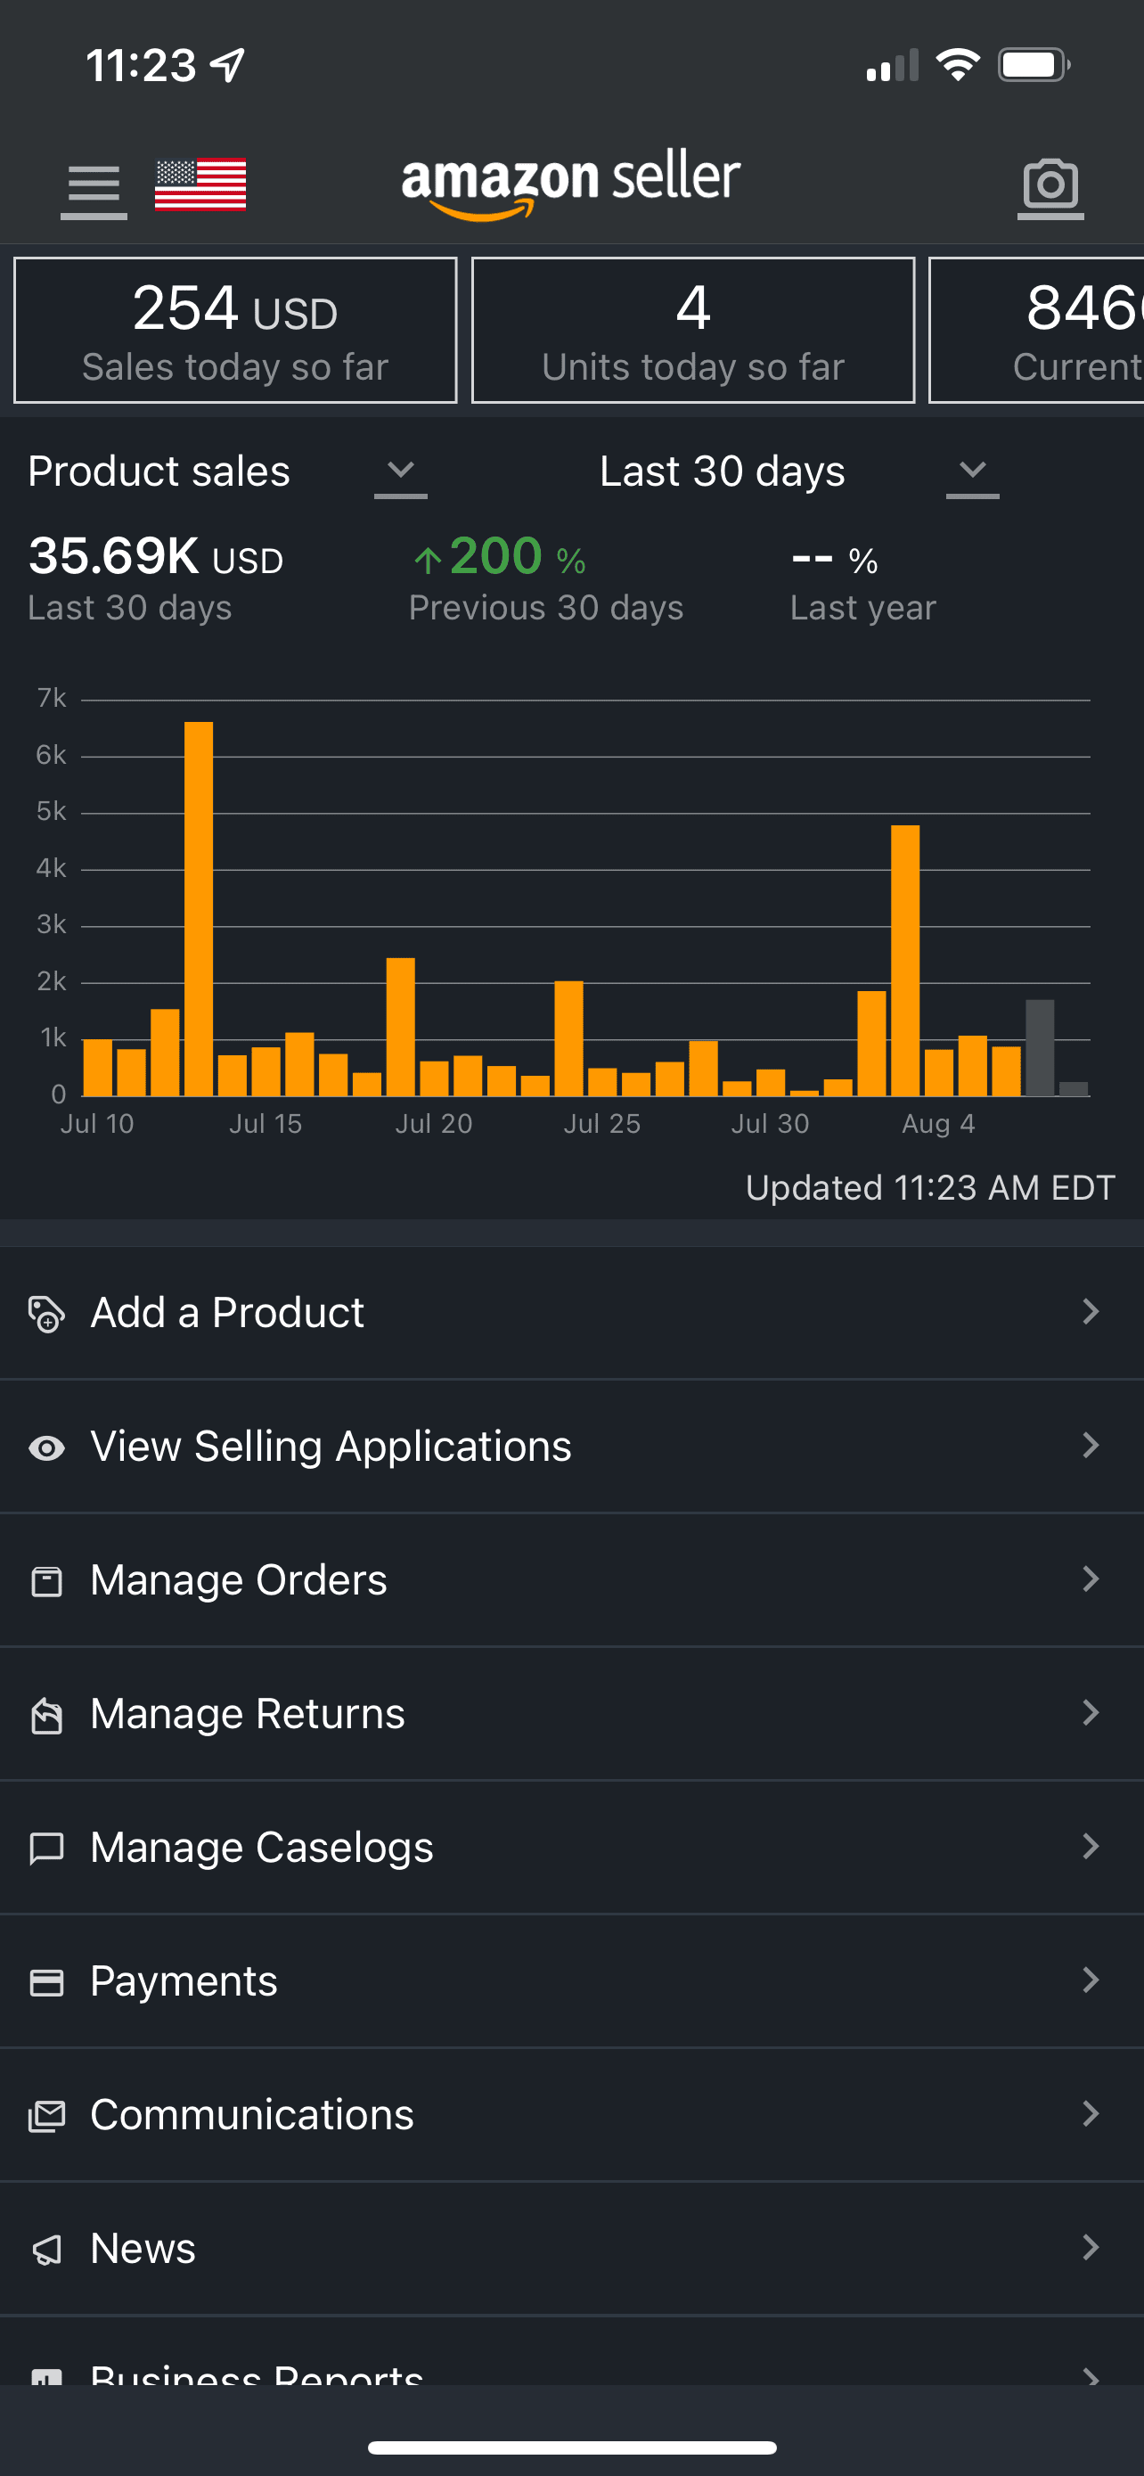
Task: Tap the gray bar in sales chart
Action: point(1039,1047)
